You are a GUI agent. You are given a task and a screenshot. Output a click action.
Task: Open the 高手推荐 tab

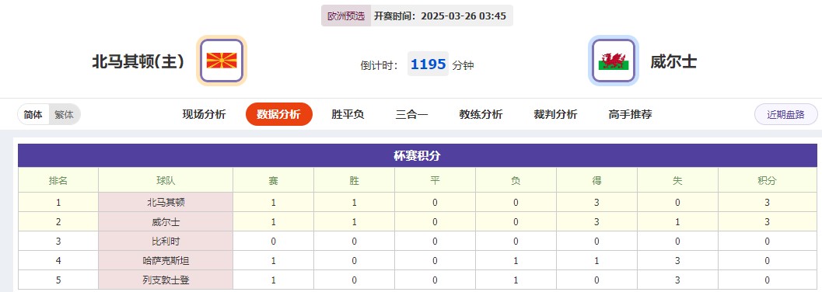point(630,115)
